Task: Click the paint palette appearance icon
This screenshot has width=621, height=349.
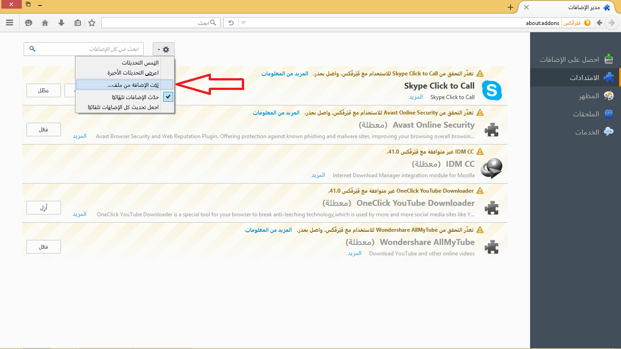Action: [608, 95]
